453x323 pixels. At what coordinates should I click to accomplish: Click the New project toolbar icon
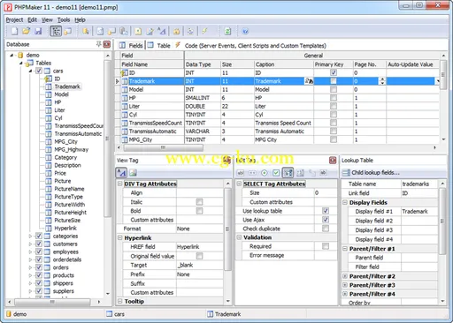pyautogui.click(x=14, y=31)
